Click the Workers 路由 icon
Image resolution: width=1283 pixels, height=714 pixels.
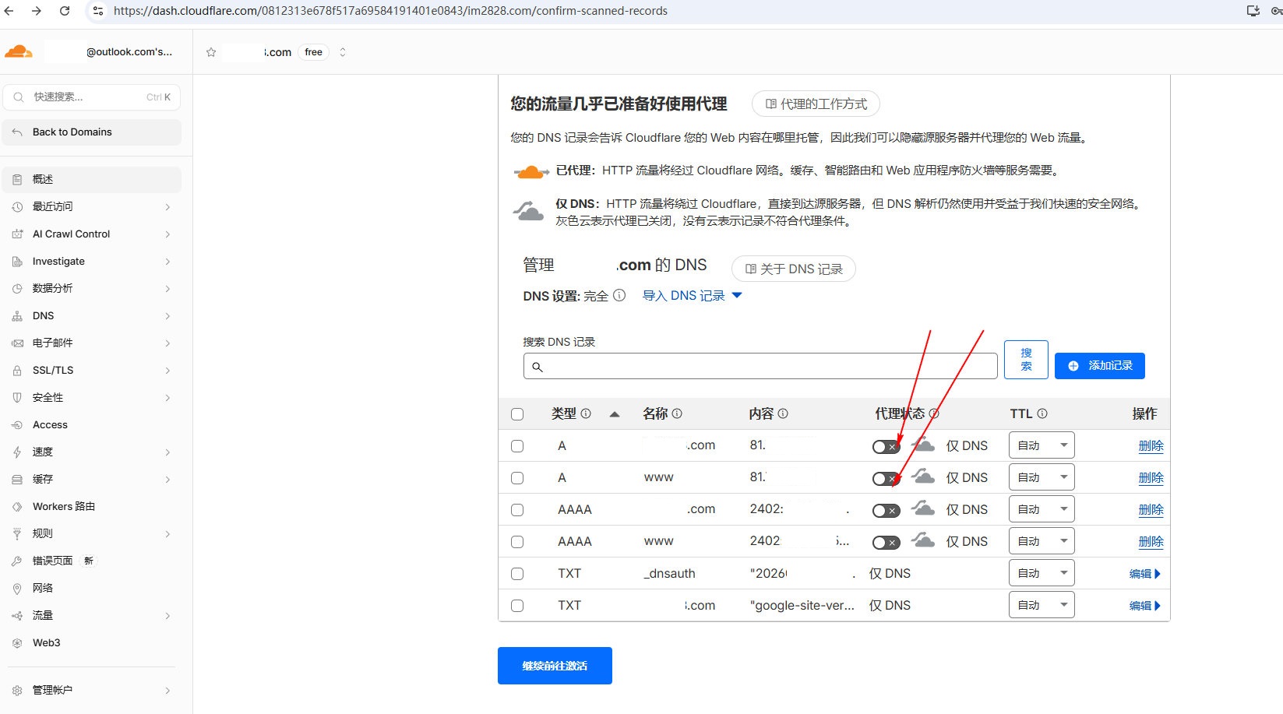click(17, 506)
